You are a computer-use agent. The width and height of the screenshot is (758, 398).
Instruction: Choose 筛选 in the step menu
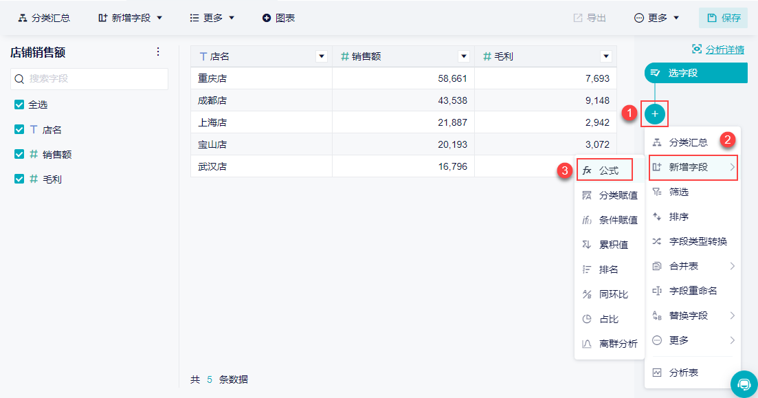(679, 192)
